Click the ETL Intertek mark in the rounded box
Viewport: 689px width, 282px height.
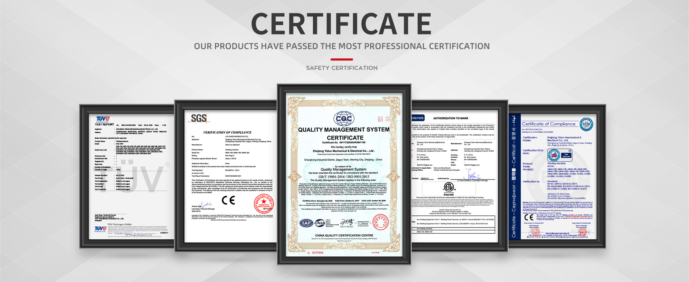449,188
